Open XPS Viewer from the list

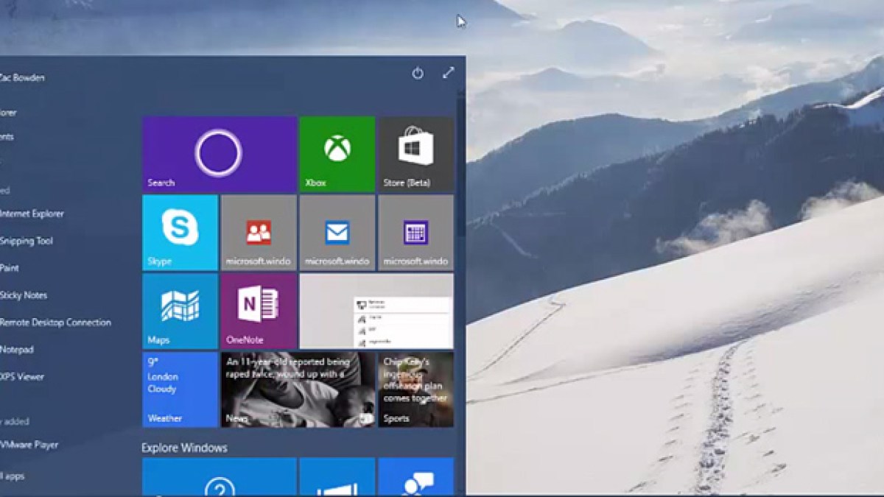(22, 377)
